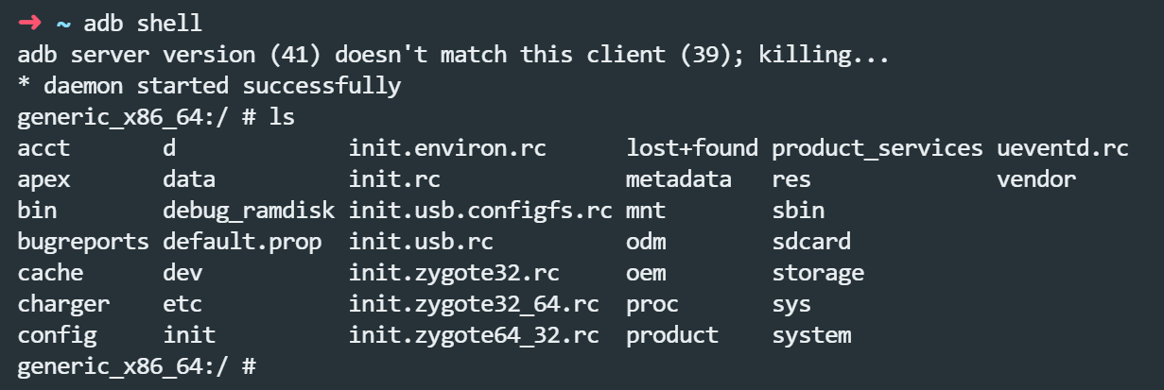
Task: Select the 'storage' directory name
Action: [818, 272]
